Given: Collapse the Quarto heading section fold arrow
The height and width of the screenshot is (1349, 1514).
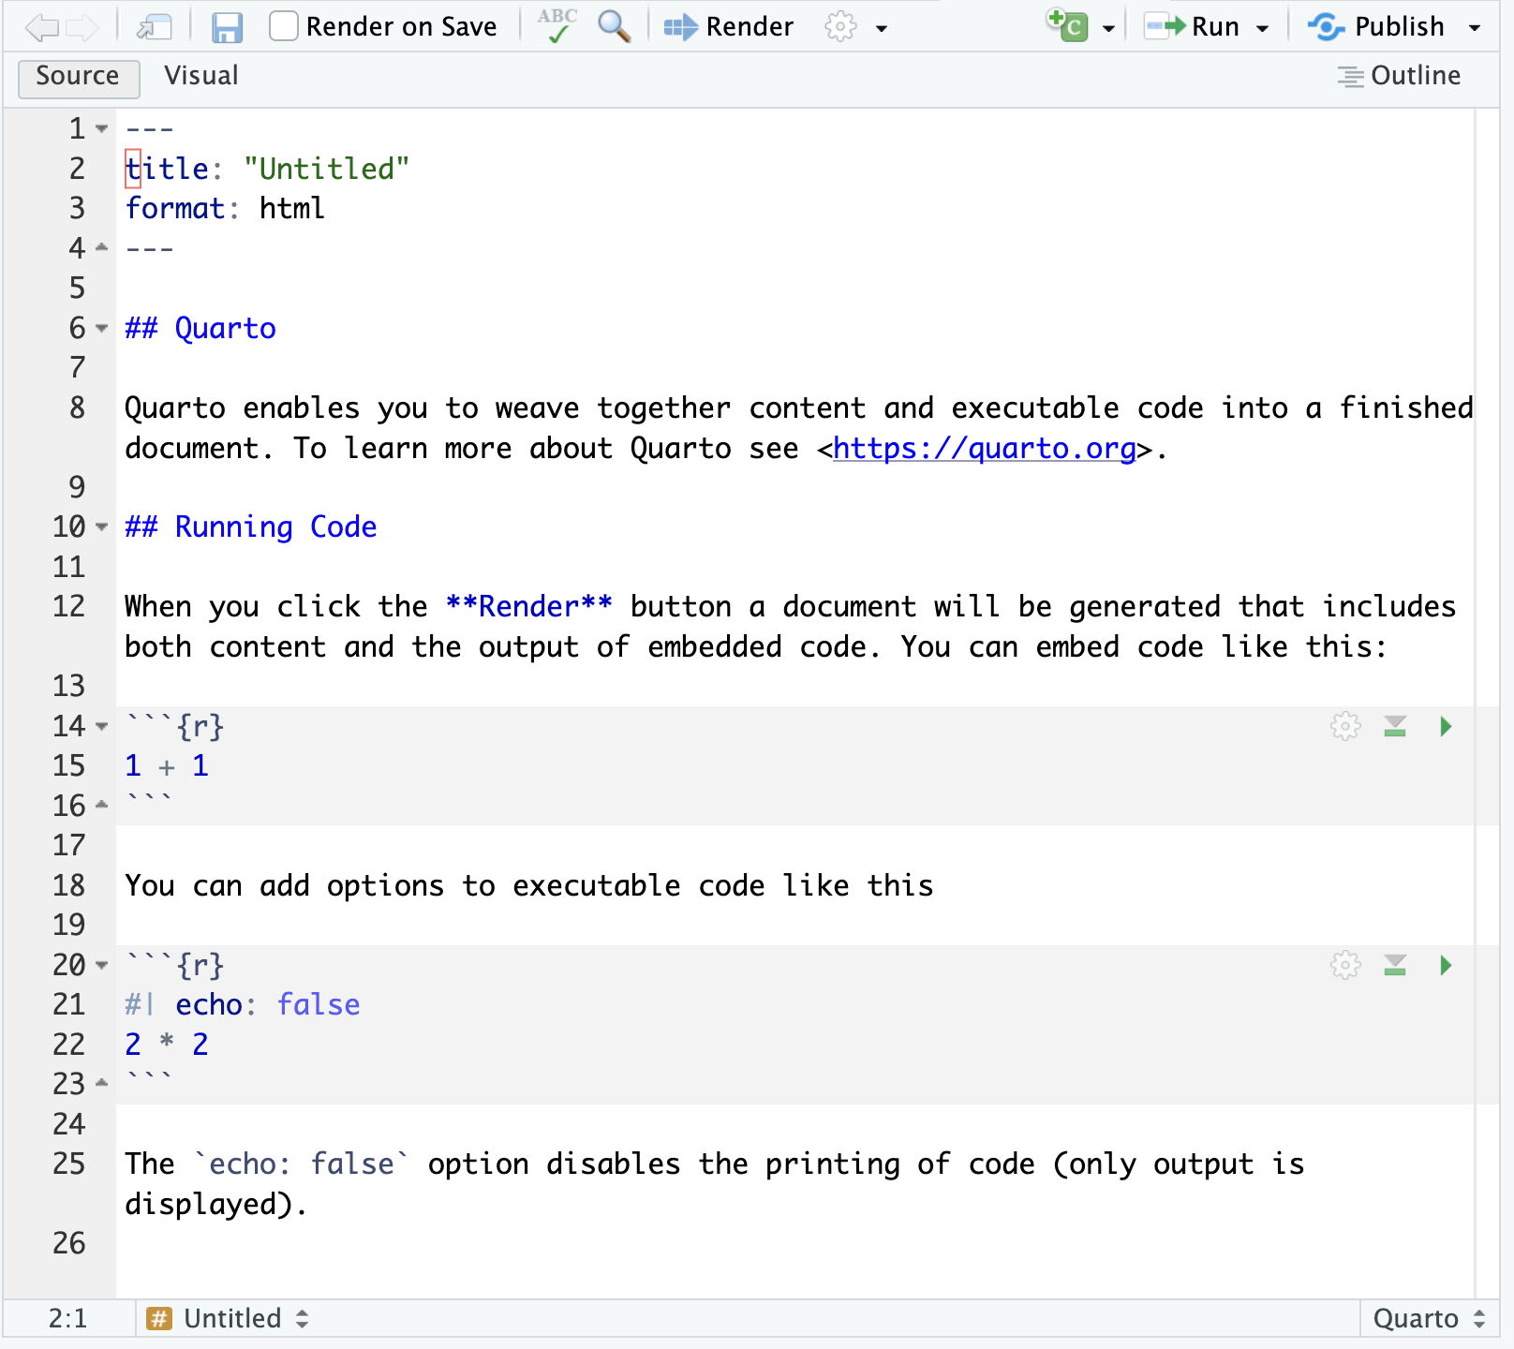Looking at the screenshot, I should [102, 329].
